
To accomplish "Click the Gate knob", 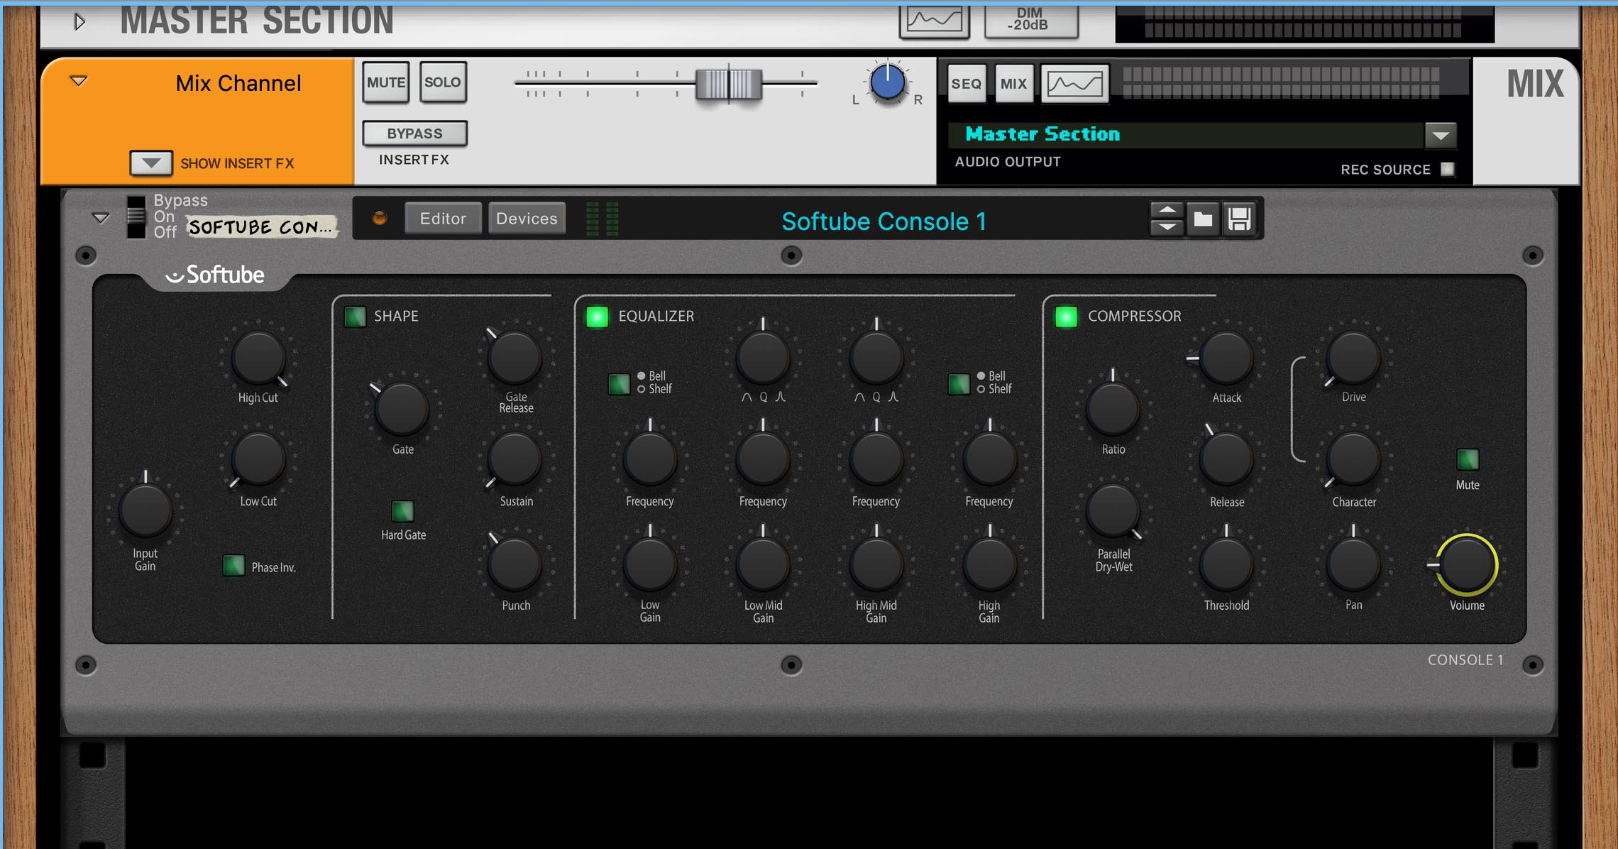I will tap(402, 410).
